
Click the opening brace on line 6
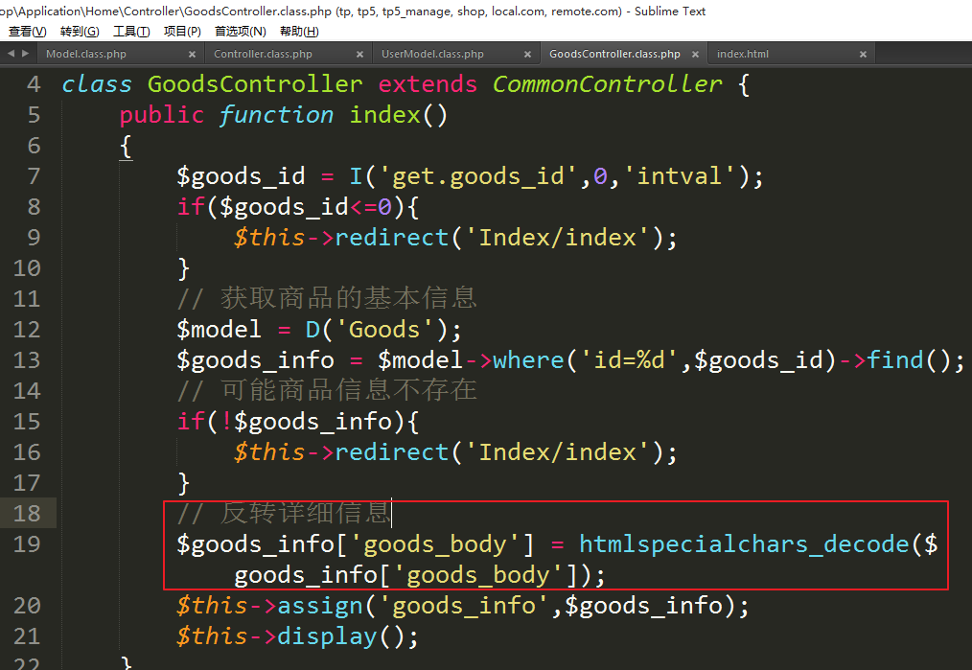pyautogui.click(x=126, y=147)
